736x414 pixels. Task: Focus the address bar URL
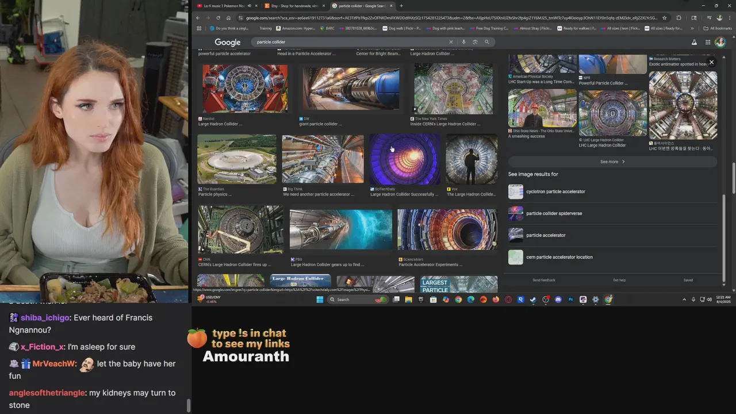pos(451,18)
